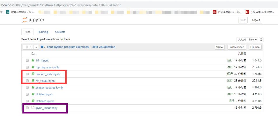The image size is (278, 122).
Task: Go to anna python program exercises folder
Action: [68, 47]
